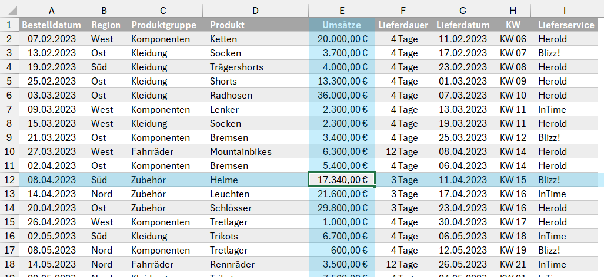604x277 pixels.
Task: Click the select-all corner triangle
Action: coord(9,11)
